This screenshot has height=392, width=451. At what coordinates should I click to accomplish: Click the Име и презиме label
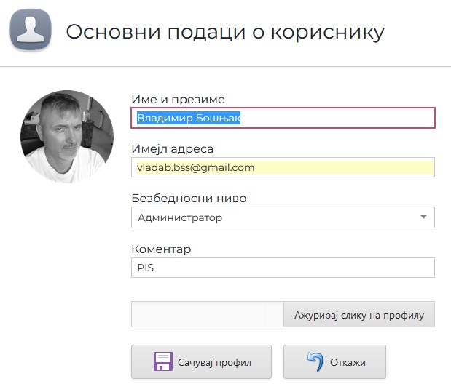click(x=178, y=100)
